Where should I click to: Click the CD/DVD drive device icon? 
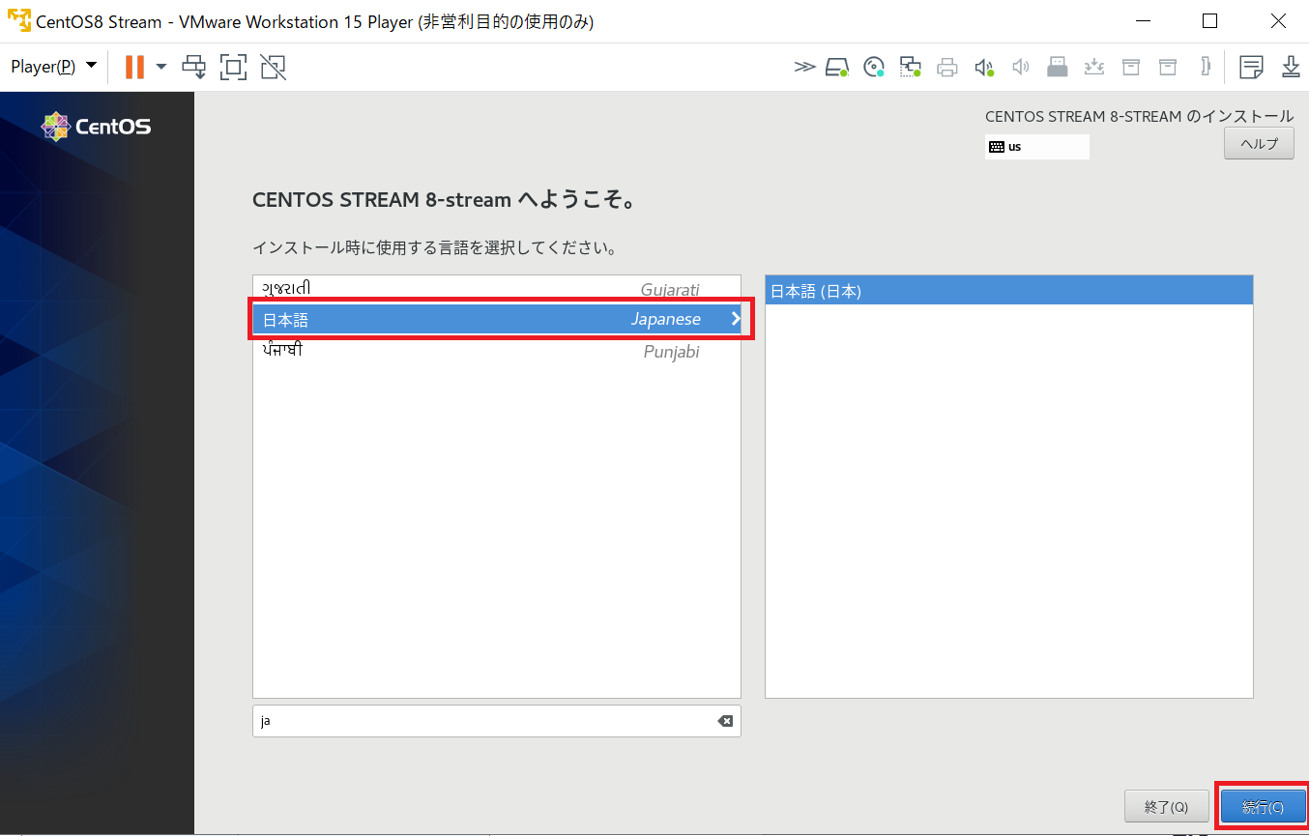coord(874,67)
